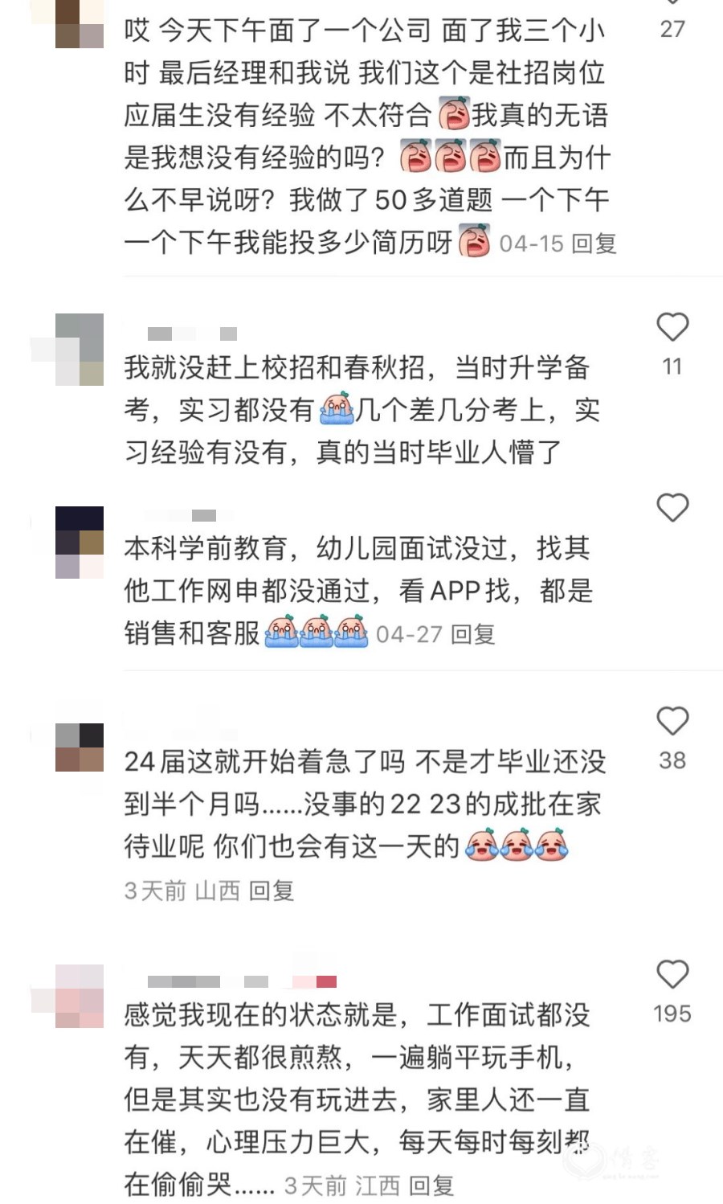The image size is (723, 1204).
Task: Like the comment with 195 likes
Action: [x=672, y=974]
